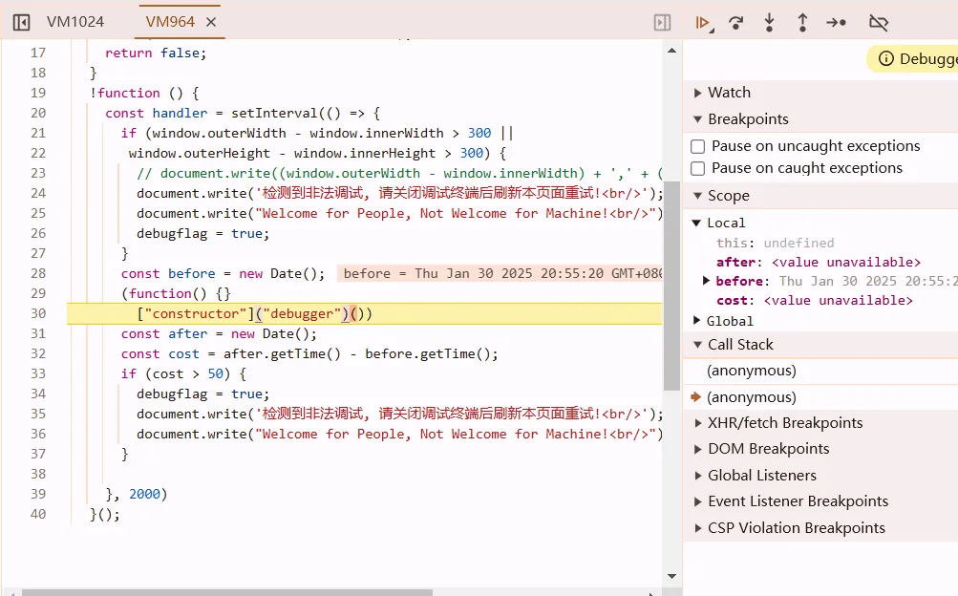The height and width of the screenshot is (596, 958).
Task: Collapse the Local scope tree
Action: coord(696,223)
